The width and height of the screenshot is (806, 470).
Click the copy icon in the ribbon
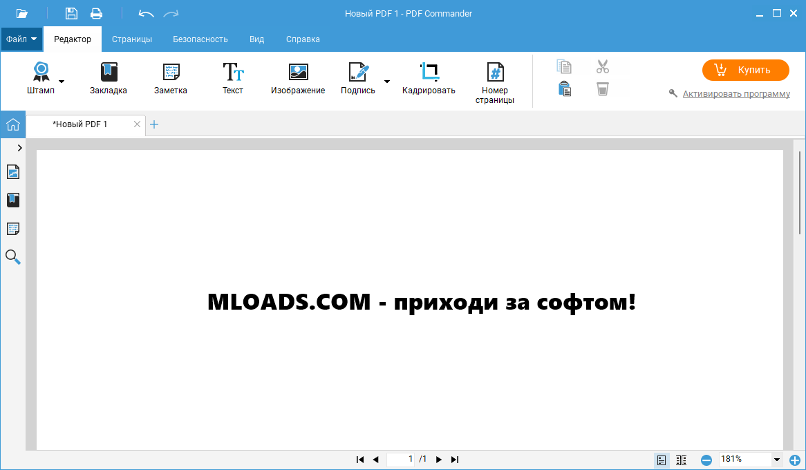564,66
